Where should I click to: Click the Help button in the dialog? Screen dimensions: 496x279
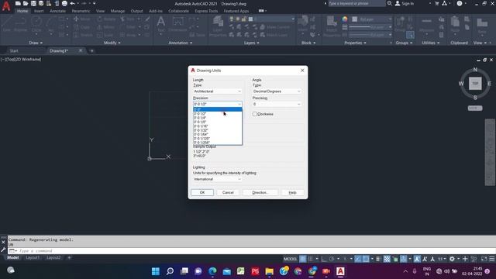click(x=292, y=192)
